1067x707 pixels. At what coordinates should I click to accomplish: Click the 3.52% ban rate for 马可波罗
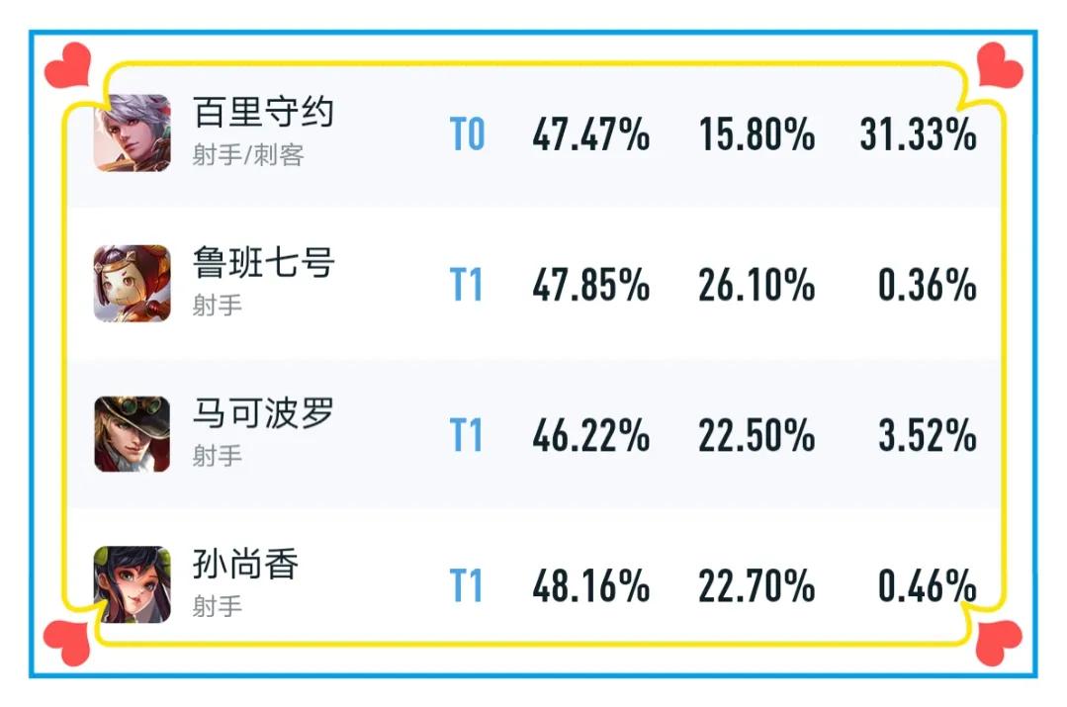[928, 435]
